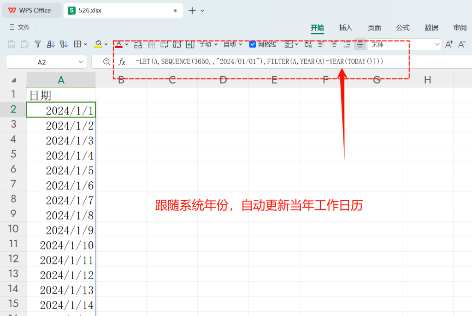Enable the filter funnel icon
The image size is (472, 316).
pyautogui.click(x=38, y=44)
